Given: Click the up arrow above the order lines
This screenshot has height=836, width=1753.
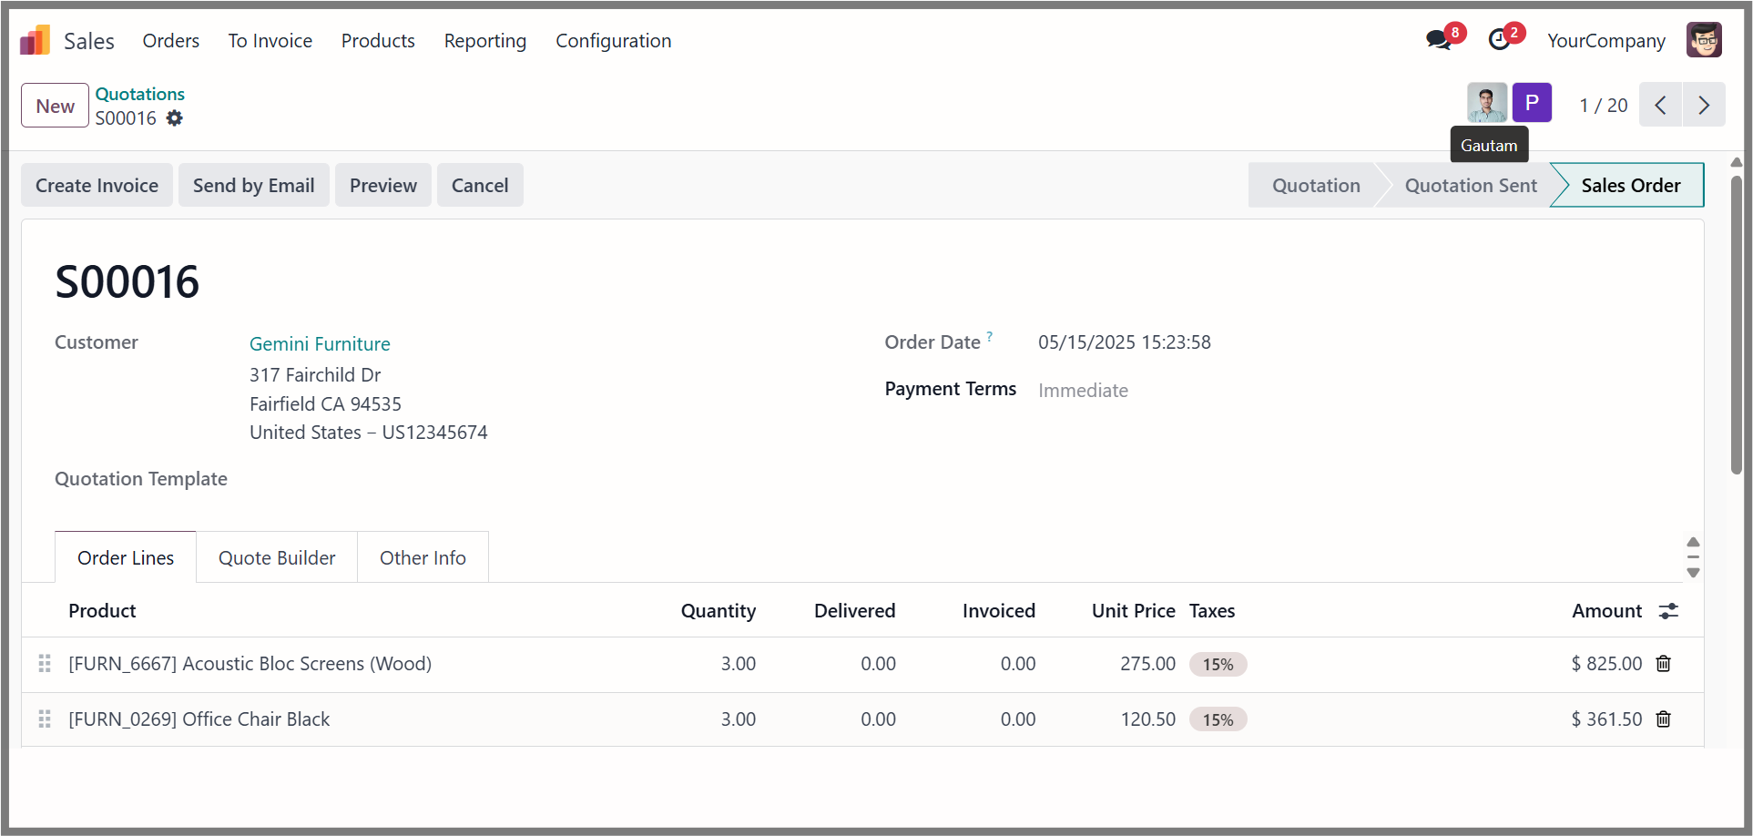Looking at the screenshot, I should pos(1693,542).
